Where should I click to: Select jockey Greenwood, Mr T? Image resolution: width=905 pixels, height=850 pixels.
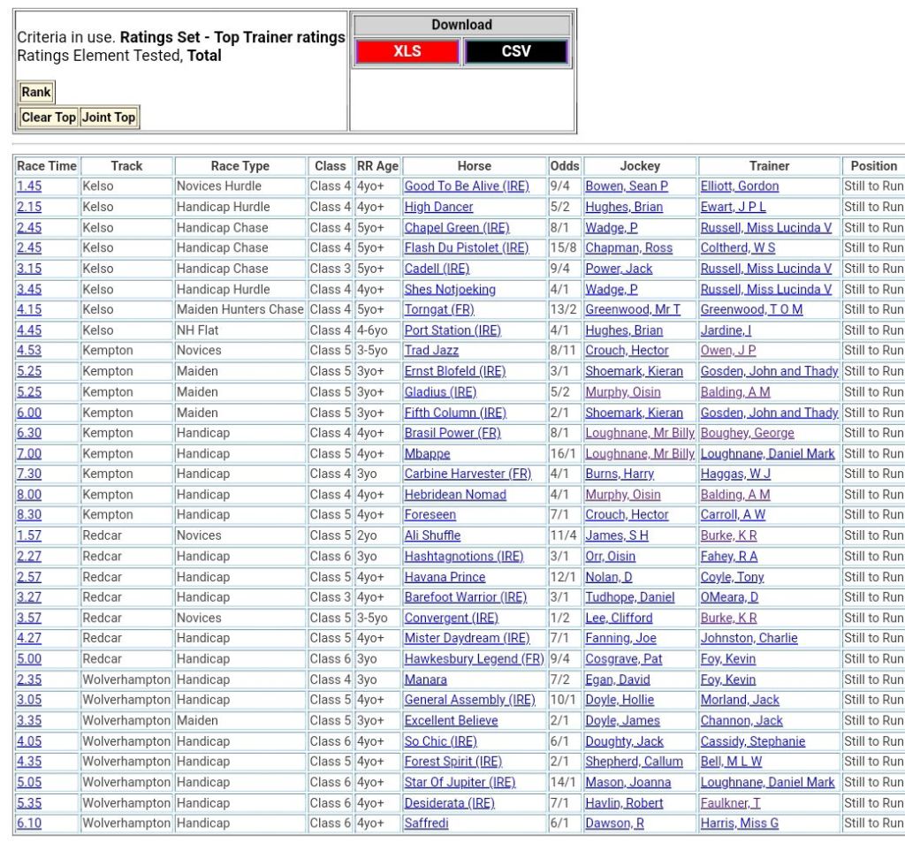(x=633, y=309)
